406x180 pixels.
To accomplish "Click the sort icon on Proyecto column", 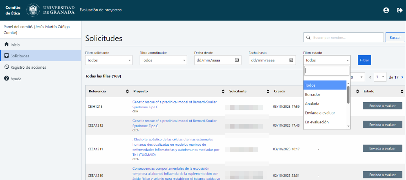I will (223, 92).
